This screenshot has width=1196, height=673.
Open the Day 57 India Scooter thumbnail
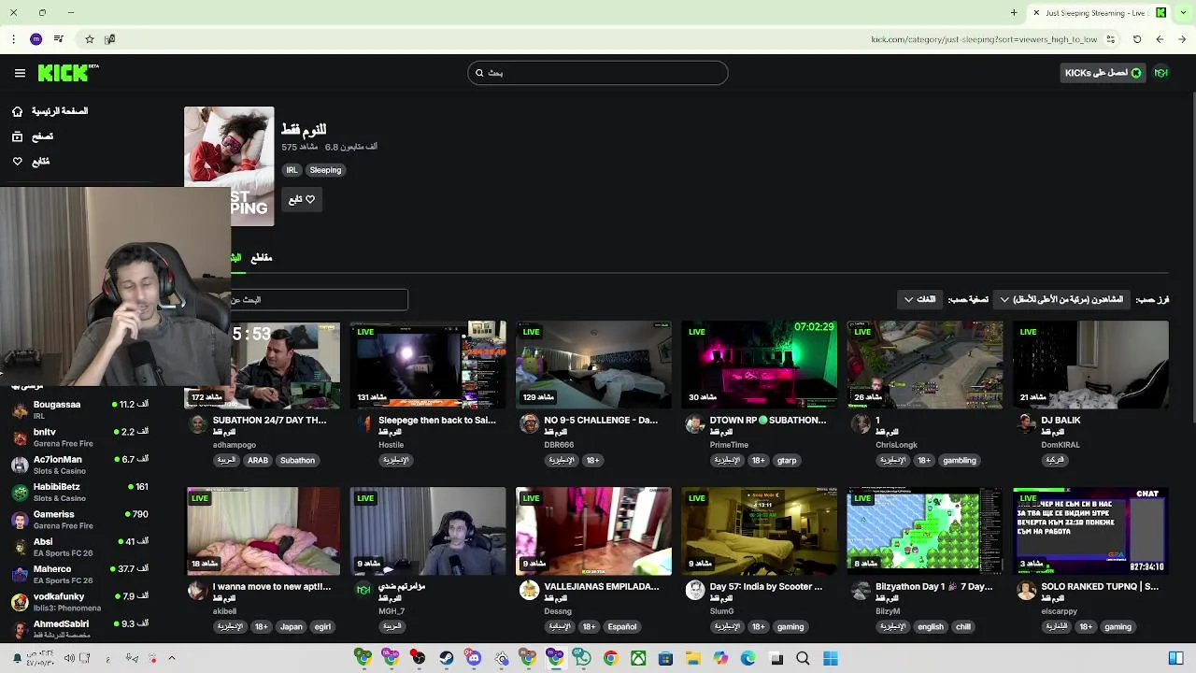click(760, 531)
